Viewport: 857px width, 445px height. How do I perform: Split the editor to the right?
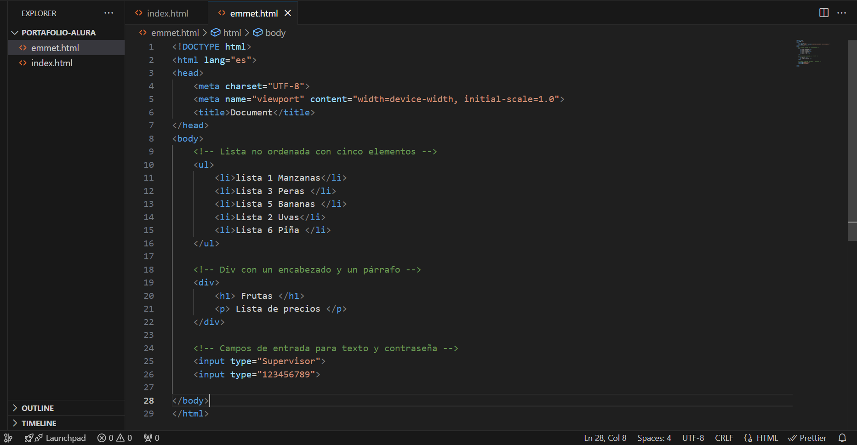[x=824, y=13]
